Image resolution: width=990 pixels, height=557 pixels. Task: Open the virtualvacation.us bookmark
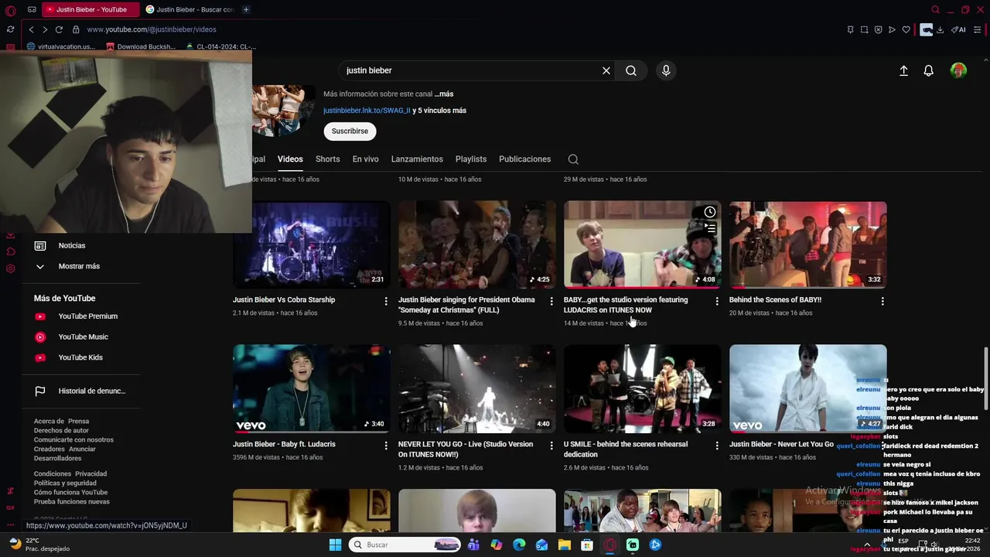(x=60, y=46)
